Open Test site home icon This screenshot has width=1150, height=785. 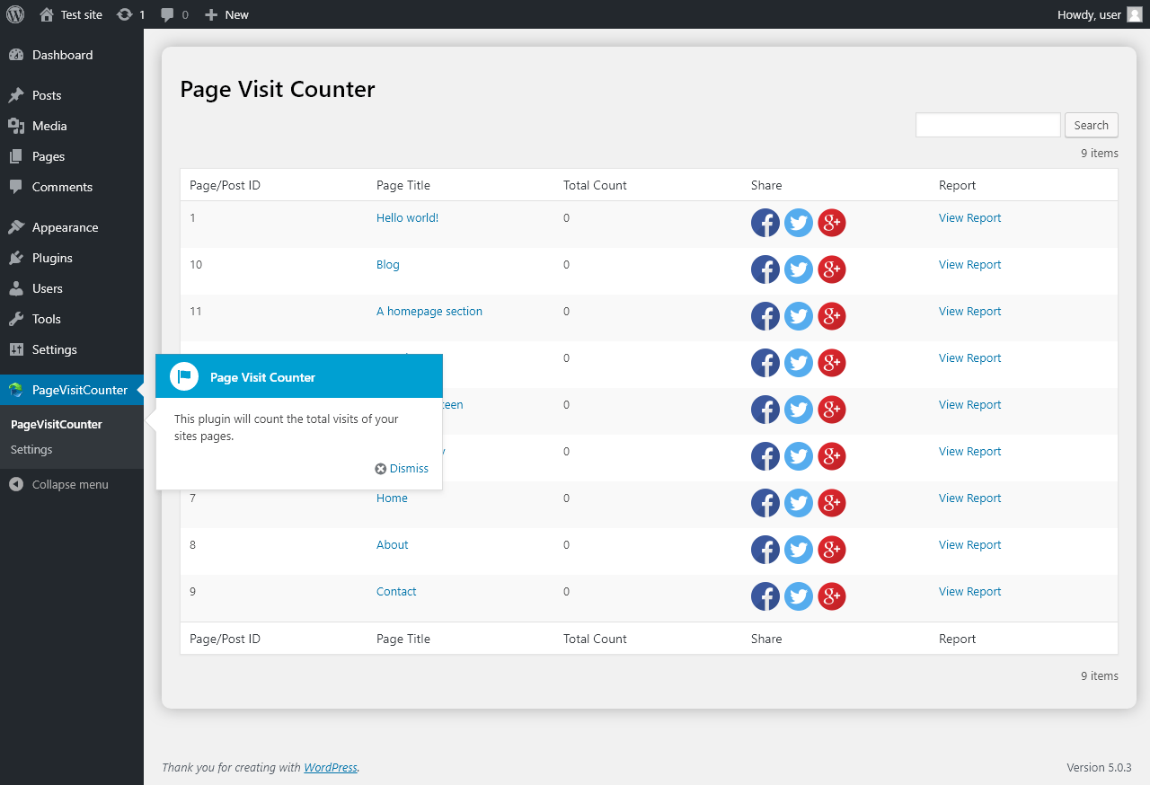pos(47,14)
